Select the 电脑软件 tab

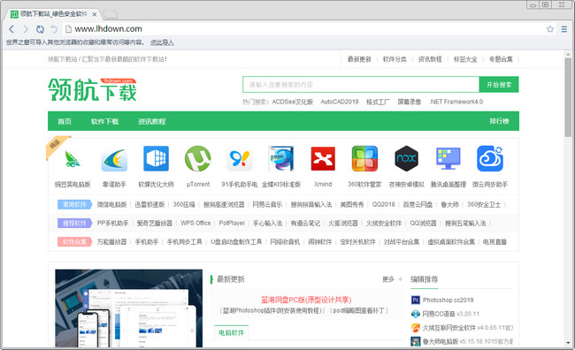pyautogui.click(x=231, y=333)
